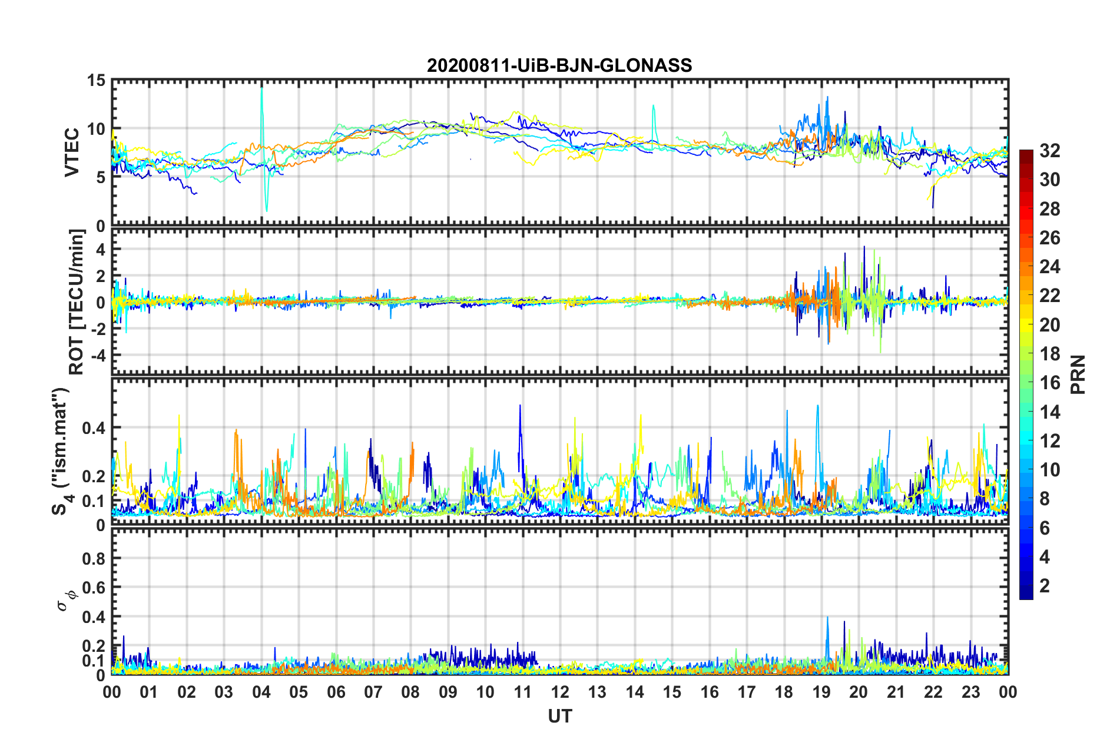Select colorbar tick value 14
Viewport: 1120px width, 749px height.
(x=1049, y=412)
